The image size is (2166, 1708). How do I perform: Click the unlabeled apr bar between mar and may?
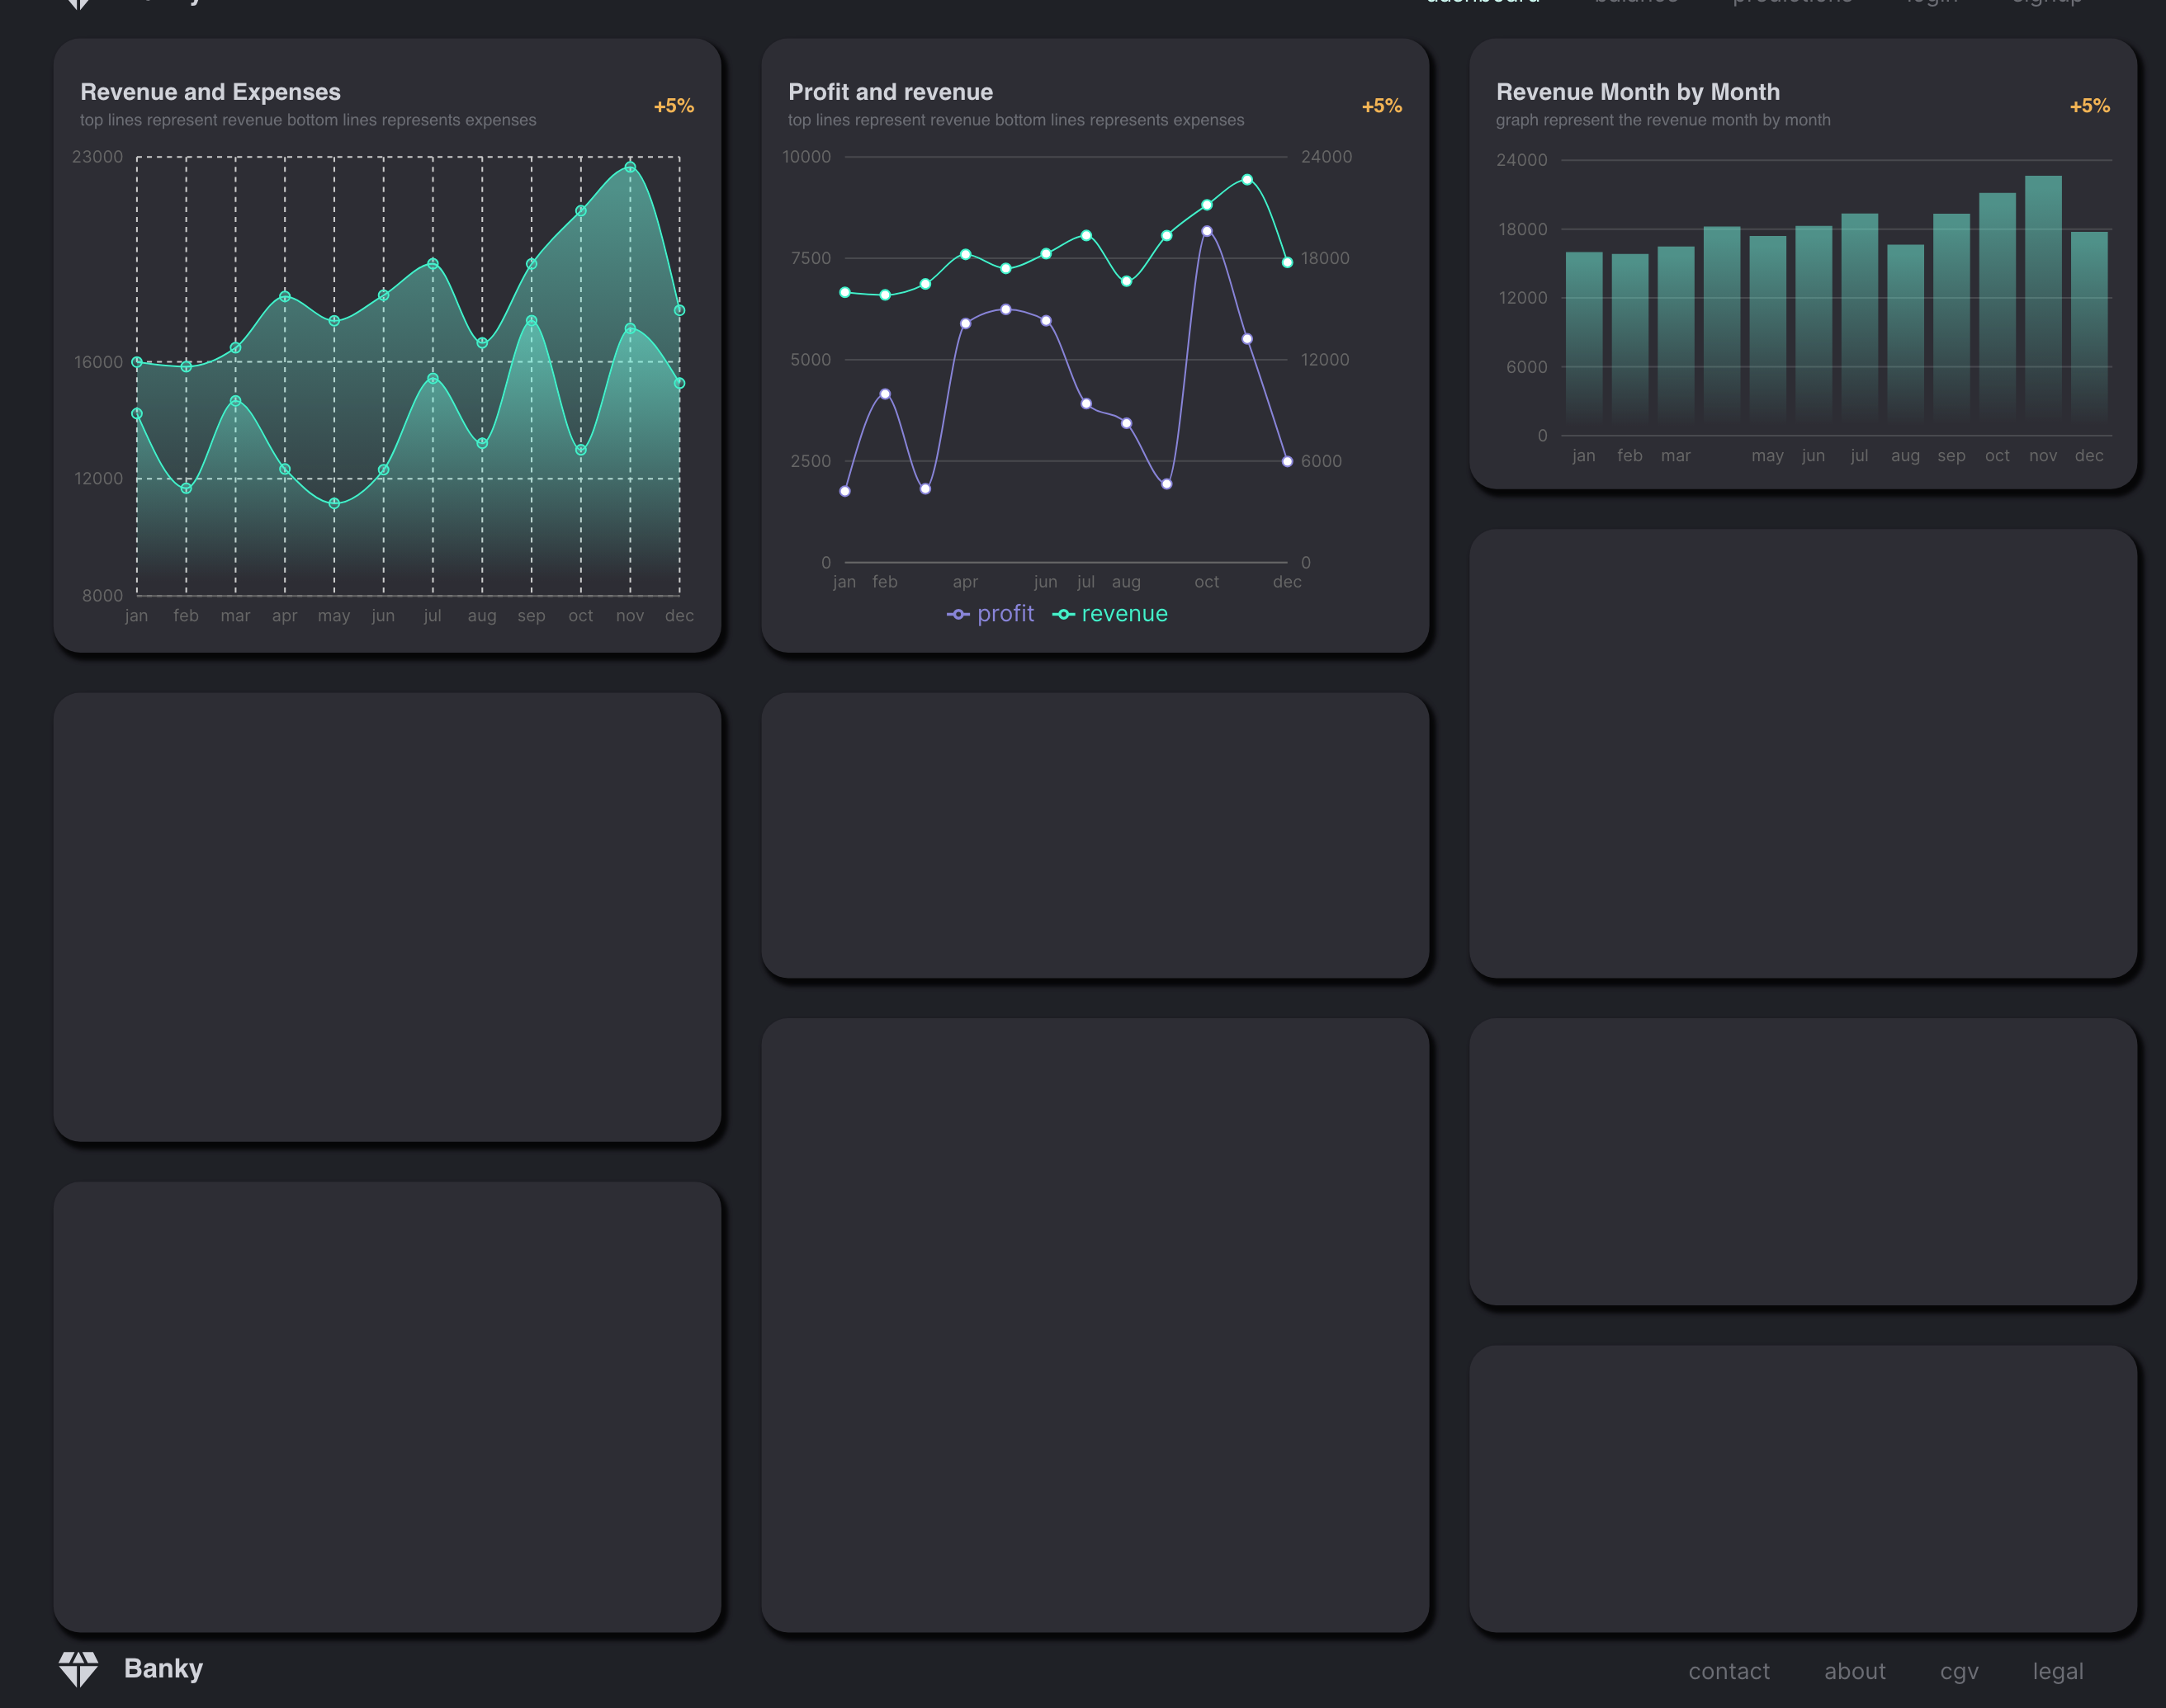(x=1722, y=330)
